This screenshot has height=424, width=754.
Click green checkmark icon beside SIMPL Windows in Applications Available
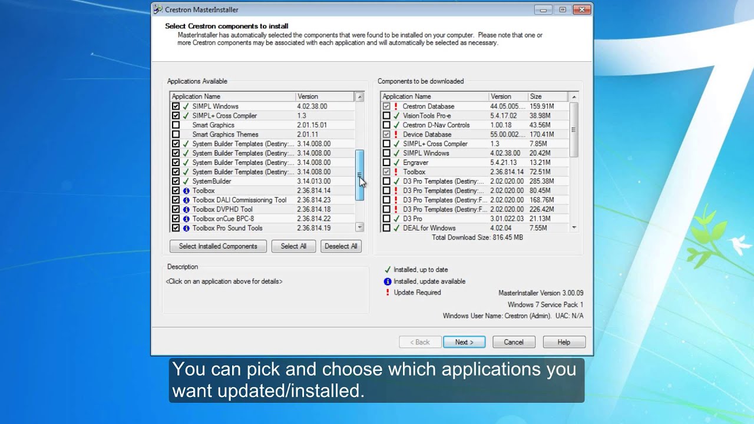[186, 107]
